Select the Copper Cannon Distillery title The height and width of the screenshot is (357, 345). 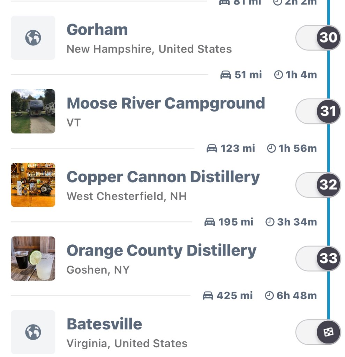tap(163, 177)
